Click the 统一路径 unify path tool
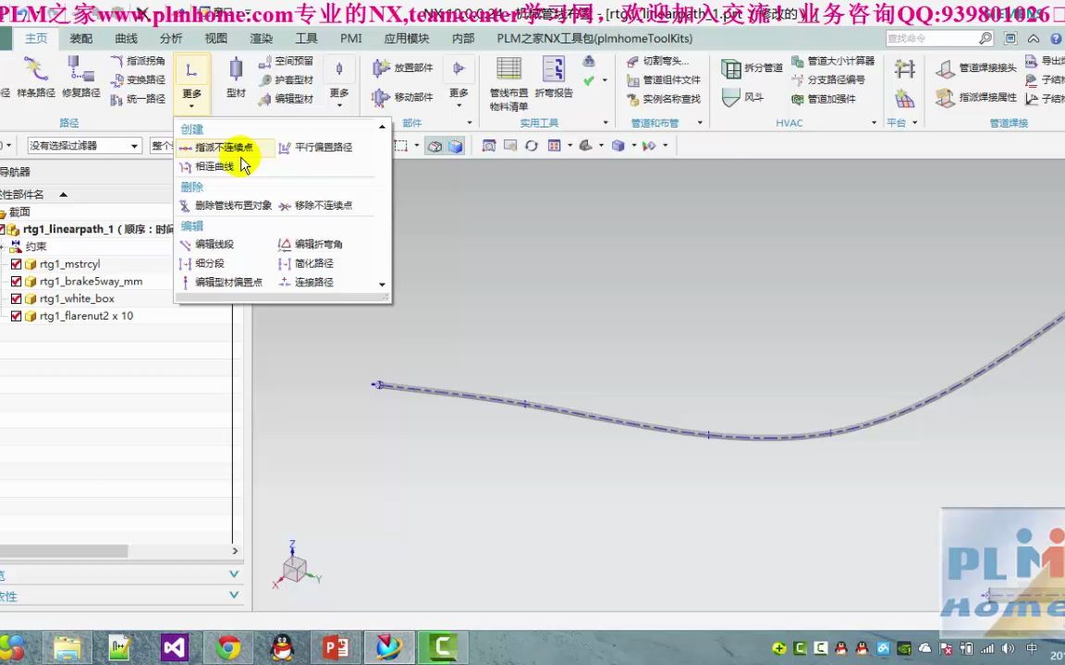This screenshot has width=1065, height=665. coord(138,99)
